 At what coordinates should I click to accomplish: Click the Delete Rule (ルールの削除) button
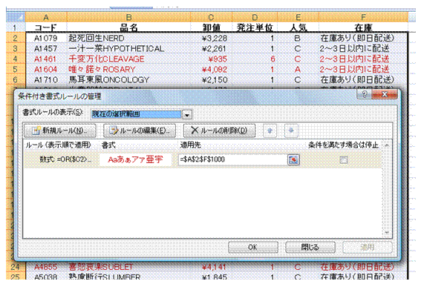(x=219, y=131)
